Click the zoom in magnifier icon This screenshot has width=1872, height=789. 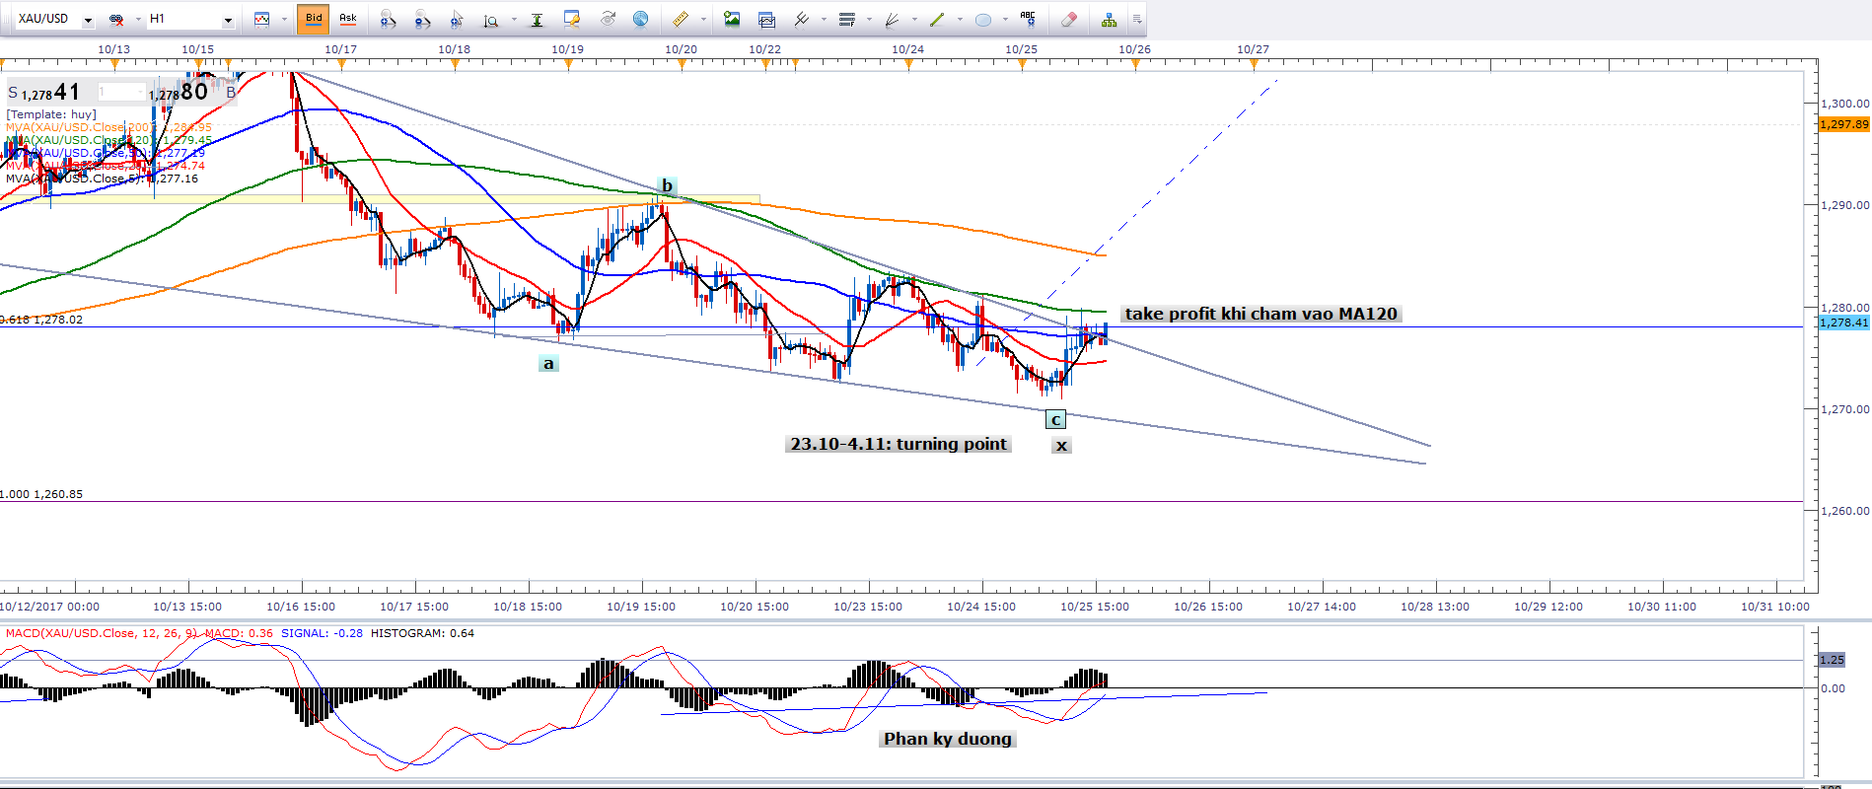(x=388, y=19)
